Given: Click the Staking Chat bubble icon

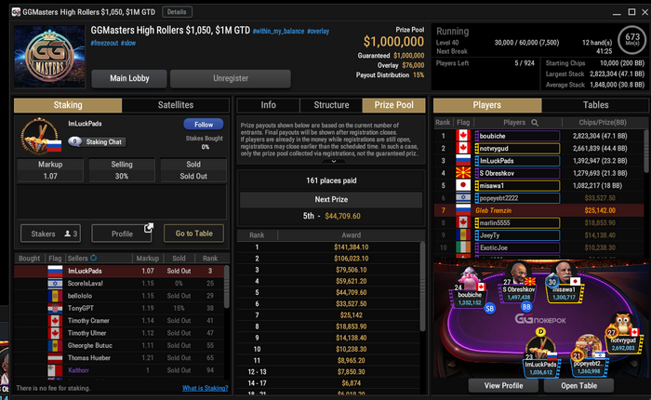Looking at the screenshot, I should pos(74,141).
